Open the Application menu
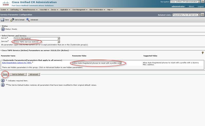 tap(65, 10)
